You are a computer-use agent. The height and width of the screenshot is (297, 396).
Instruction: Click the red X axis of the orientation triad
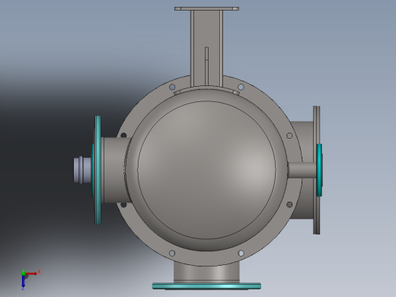[31, 273]
